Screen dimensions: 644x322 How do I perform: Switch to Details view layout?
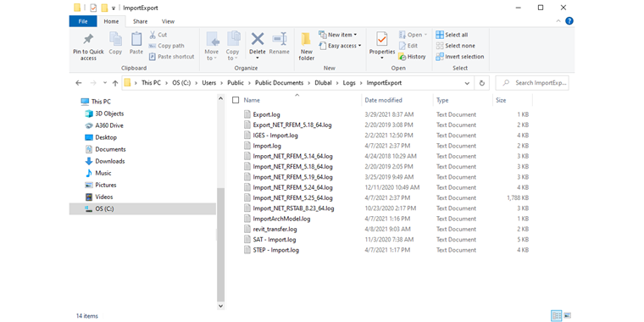(x=556, y=315)
